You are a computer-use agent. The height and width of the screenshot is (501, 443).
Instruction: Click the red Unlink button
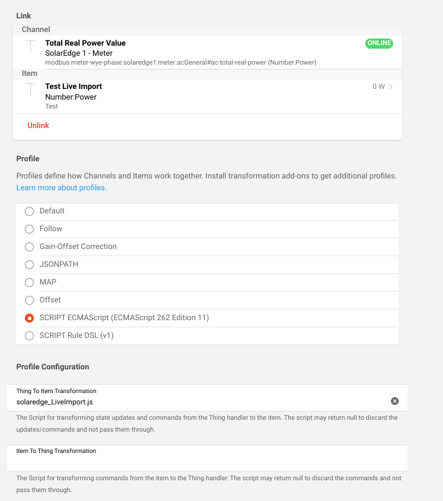point(38,126)
